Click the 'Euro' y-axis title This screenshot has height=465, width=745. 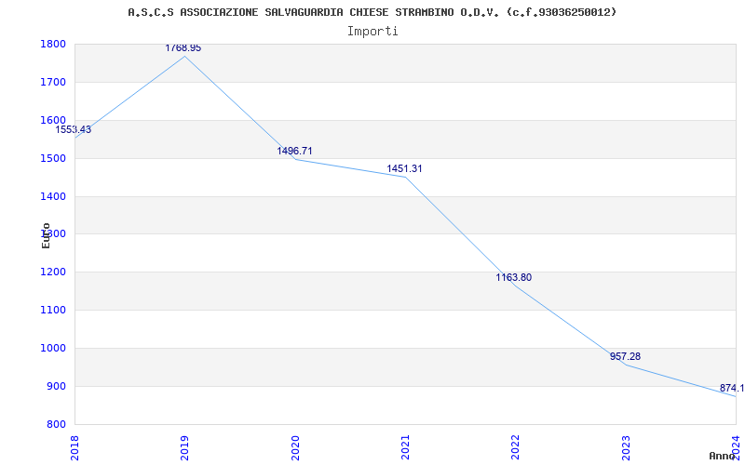46,235
